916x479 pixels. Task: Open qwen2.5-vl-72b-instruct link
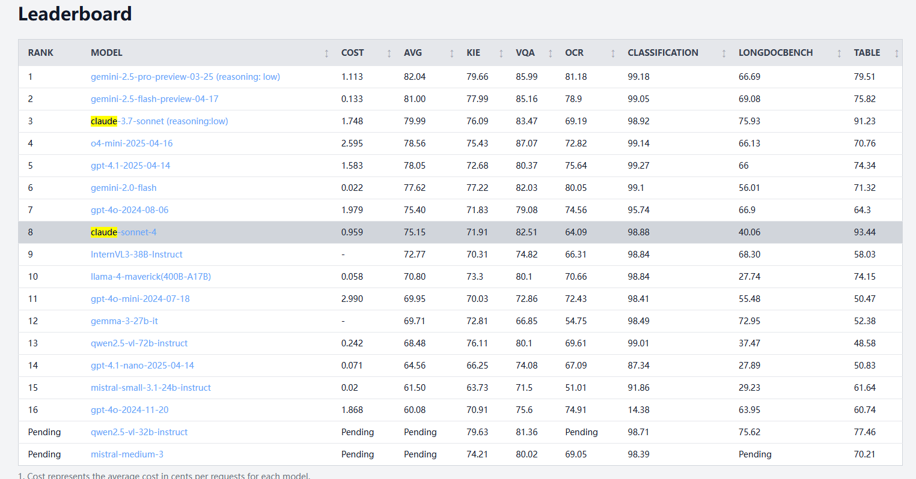(139, 343)
